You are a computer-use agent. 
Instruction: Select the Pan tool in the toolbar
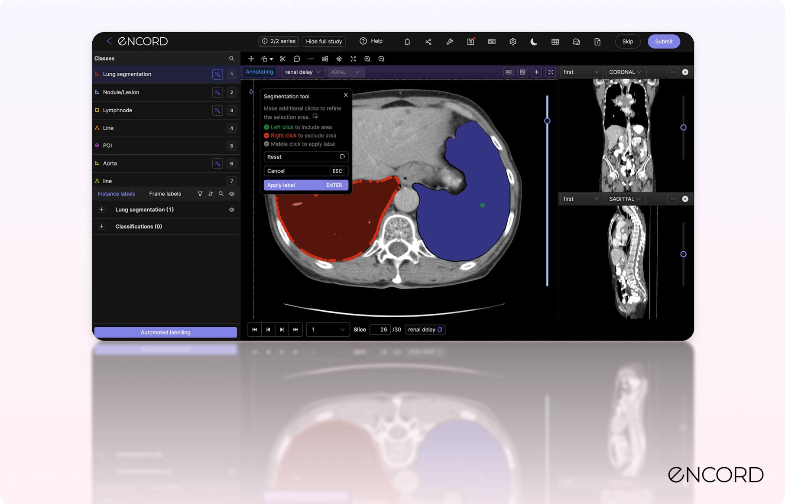[x=251, y=59]
